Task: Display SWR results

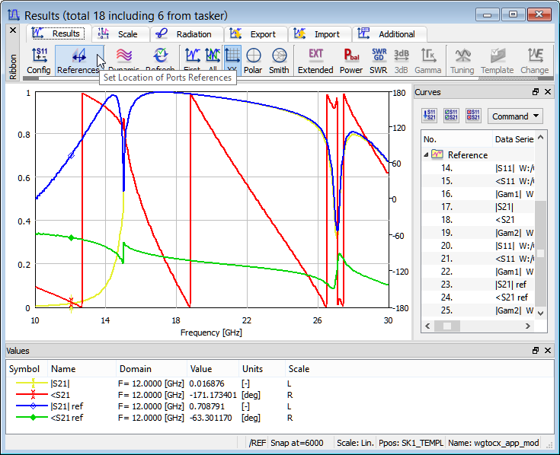Action: pyautogui.click(x=379, y=60)
